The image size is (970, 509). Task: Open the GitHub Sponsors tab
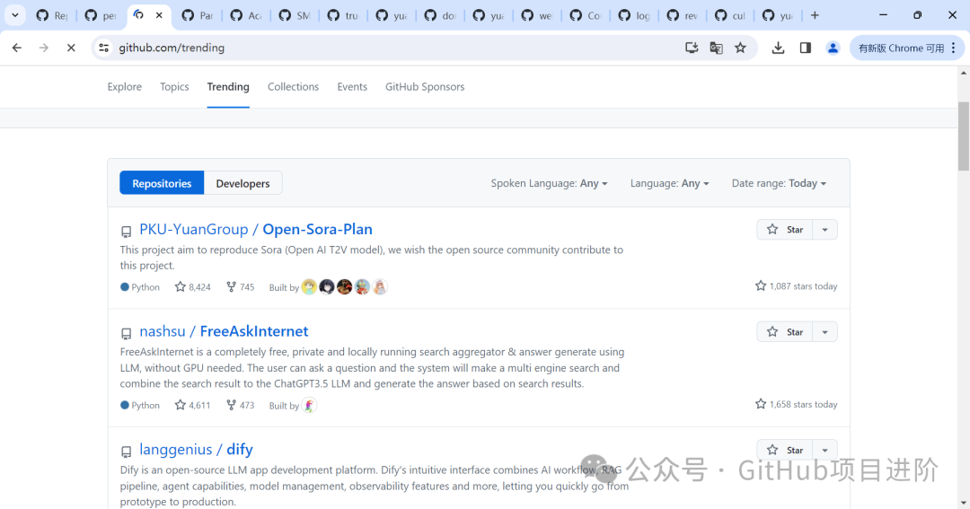click(x=425, y=86)
